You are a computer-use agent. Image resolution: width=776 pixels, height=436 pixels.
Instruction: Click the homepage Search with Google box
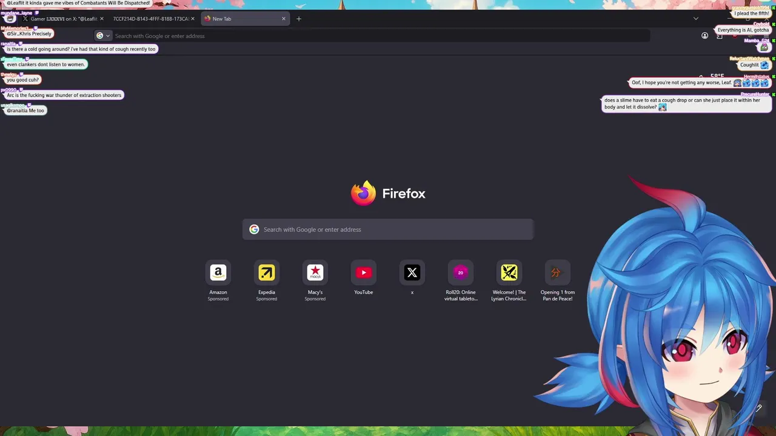pos(388,230)
